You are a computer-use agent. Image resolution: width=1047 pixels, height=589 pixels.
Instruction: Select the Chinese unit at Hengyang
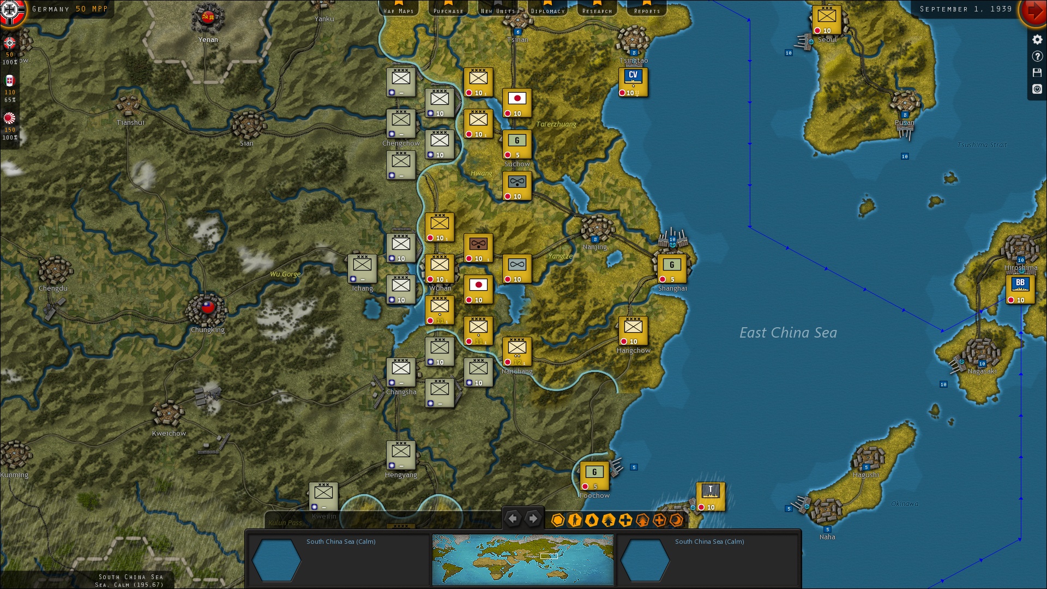point(401,455)
